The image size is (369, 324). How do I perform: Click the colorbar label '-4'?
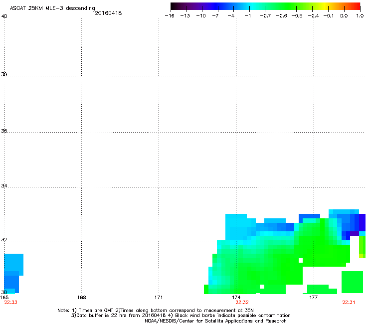[231, 16]
